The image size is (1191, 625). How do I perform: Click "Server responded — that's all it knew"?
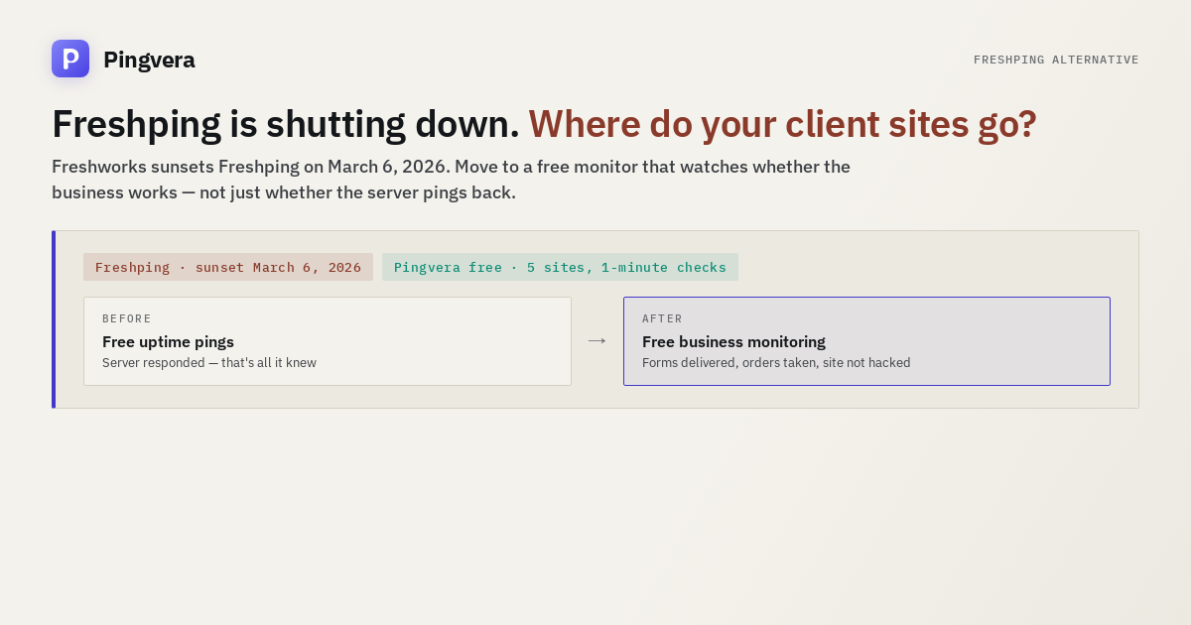pos(209,363)
